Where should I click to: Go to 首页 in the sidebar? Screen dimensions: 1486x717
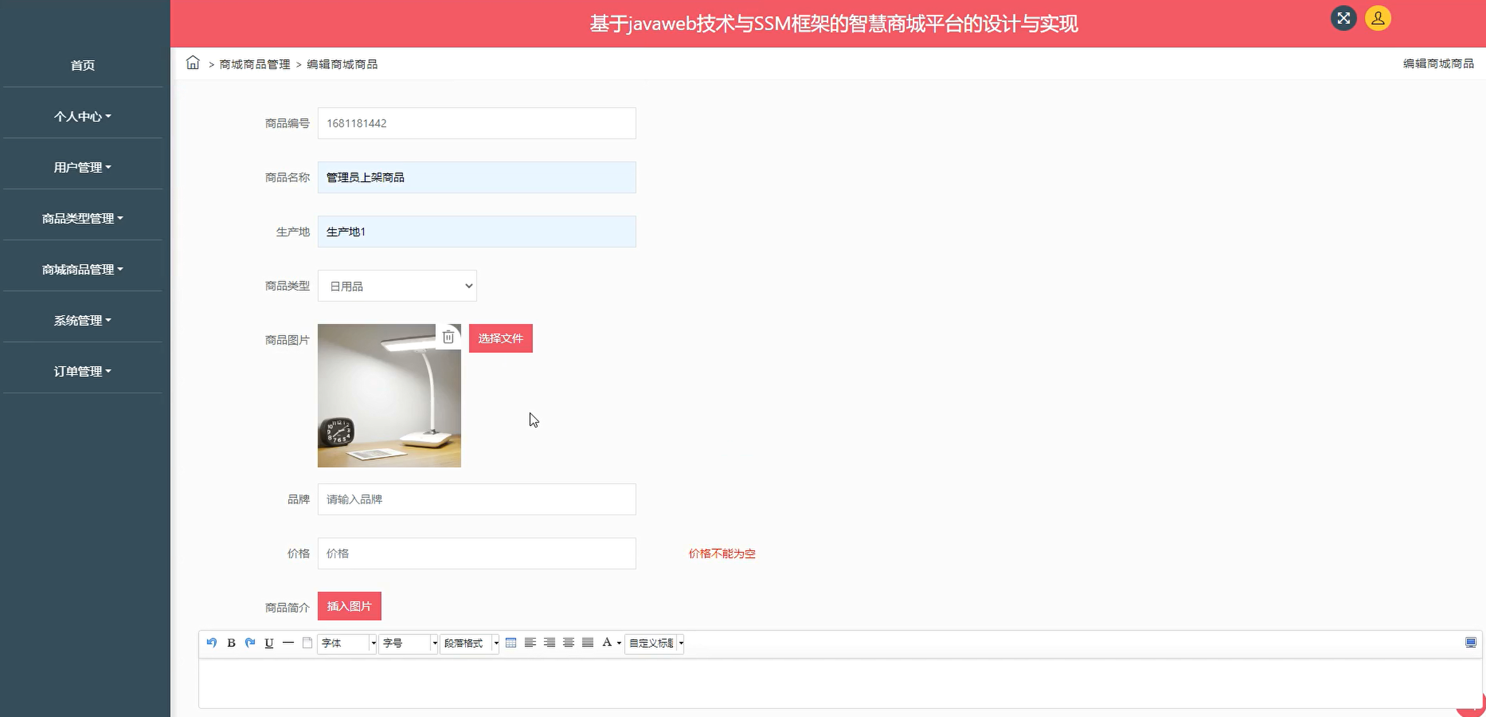(x=83, y=65)
